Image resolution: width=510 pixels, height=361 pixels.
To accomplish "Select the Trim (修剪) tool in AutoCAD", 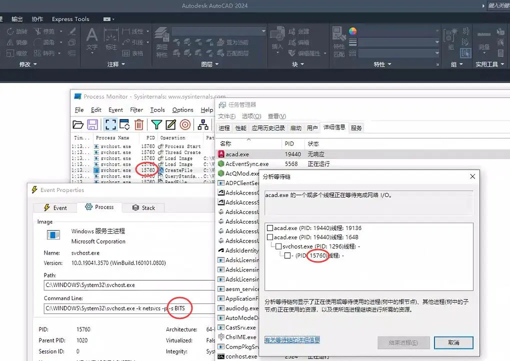I will click(x=44, y=31).
